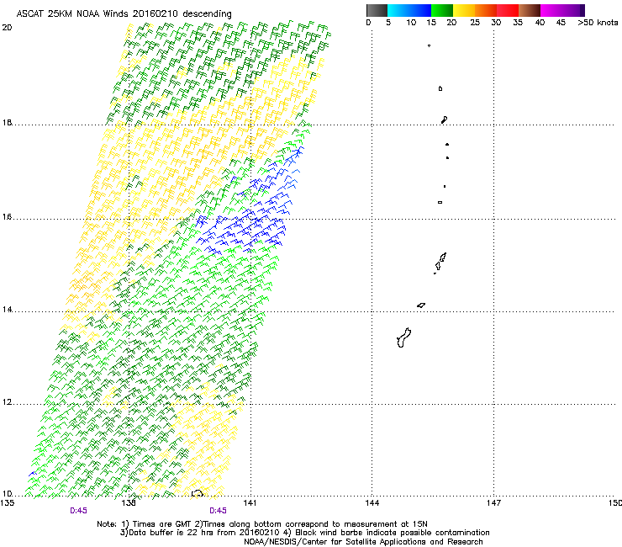Image resolution: width=622 pixels, height=547 pixels.
Task: Click the '5' legend scale label
Action: [388, 23]
